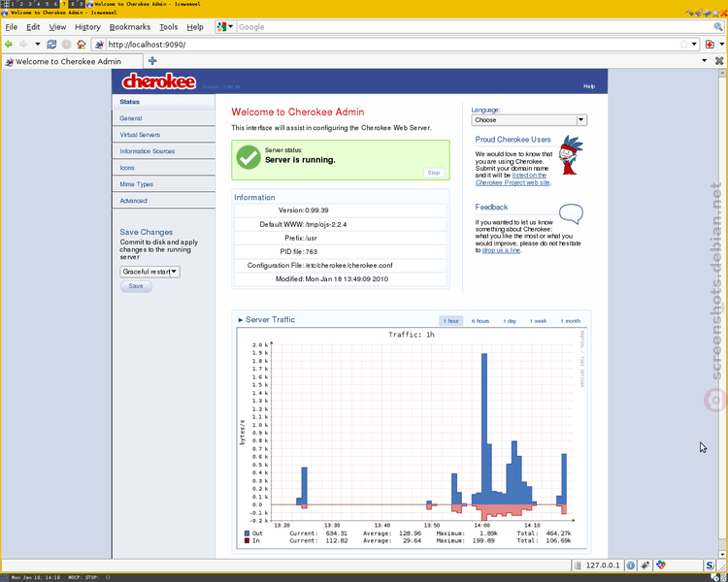Click the blue S status bar icon
Viewport: 728px width, 582px height.
coord(710,566)
